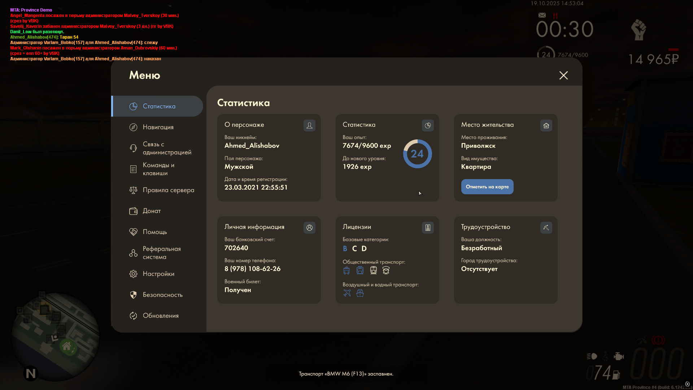
Task: Click the license document icon in Лицензии card
Action: (428, 227)
